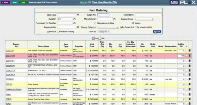Open the Responsibility lookup binoculars
Screen dimensions: 197x105
pos(78,27)
